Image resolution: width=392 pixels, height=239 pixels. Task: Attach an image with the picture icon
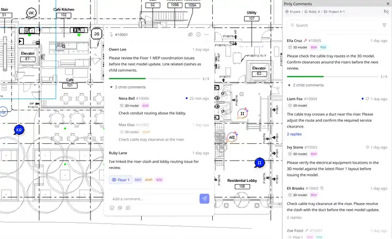click(x=128, y=208)
